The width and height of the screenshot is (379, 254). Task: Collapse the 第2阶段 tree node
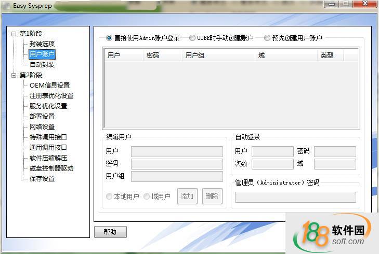[x=14, y=76]
